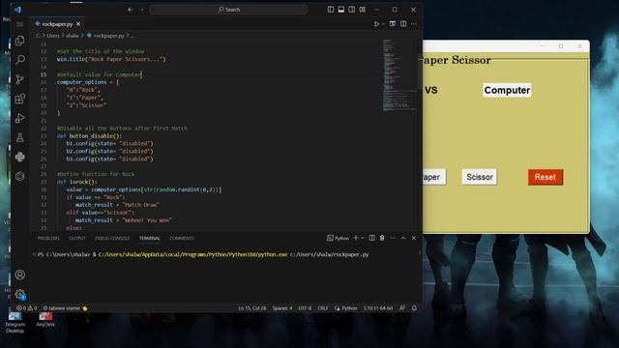
Task: Close the terminal panel
Action: click(414, 238)
